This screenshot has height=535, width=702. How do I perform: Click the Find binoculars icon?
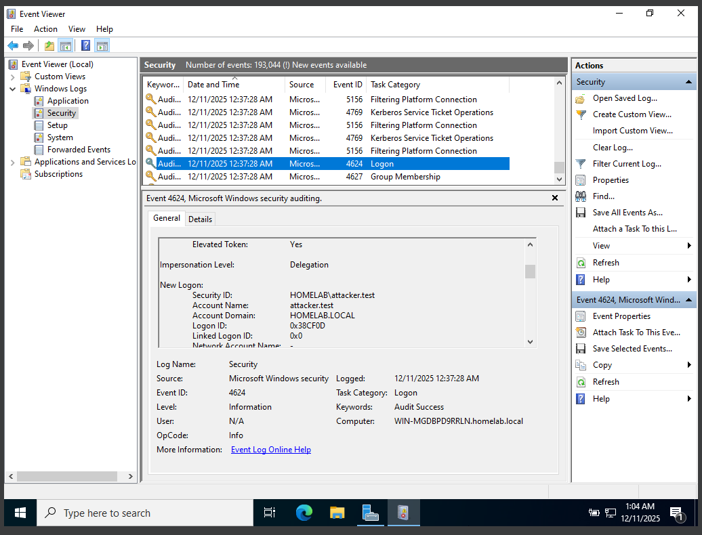point(581,196)
